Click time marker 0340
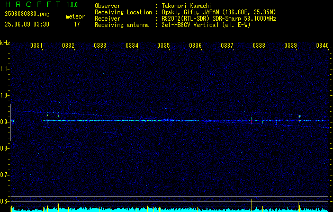Image resolution: width=333 pixels, height=212 pixels. [x=322, y=45]
